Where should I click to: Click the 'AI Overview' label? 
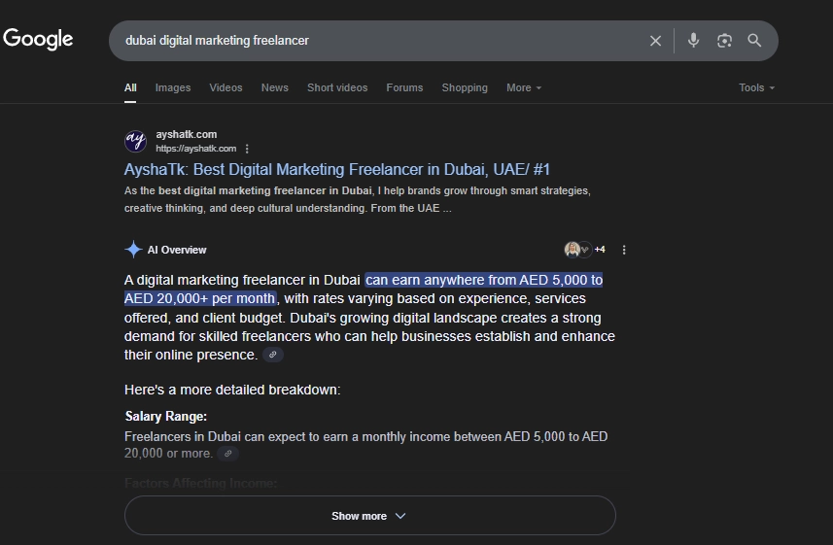(177, 250)
